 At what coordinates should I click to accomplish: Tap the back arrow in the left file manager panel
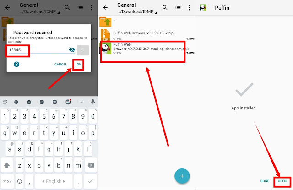point(8,8)
